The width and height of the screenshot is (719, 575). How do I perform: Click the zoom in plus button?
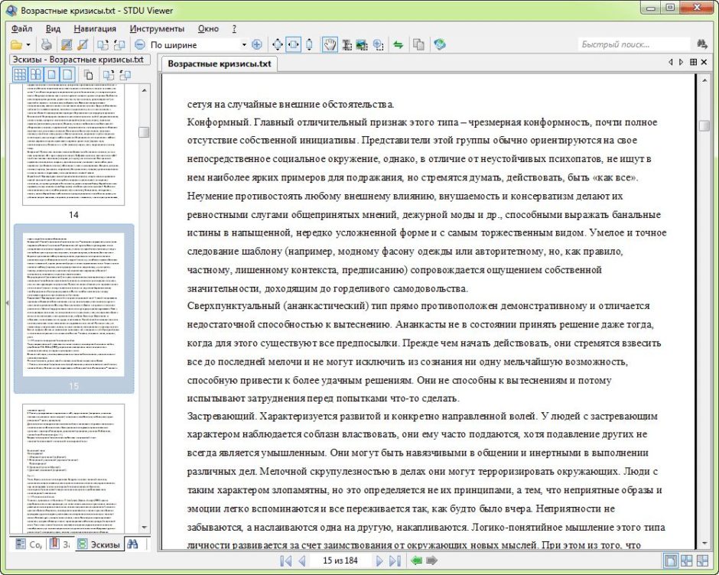pyautogui.click(x=256, y=45)
